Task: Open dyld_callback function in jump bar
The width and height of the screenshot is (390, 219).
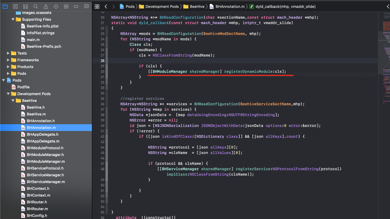Action: click(x=282, y=6)
